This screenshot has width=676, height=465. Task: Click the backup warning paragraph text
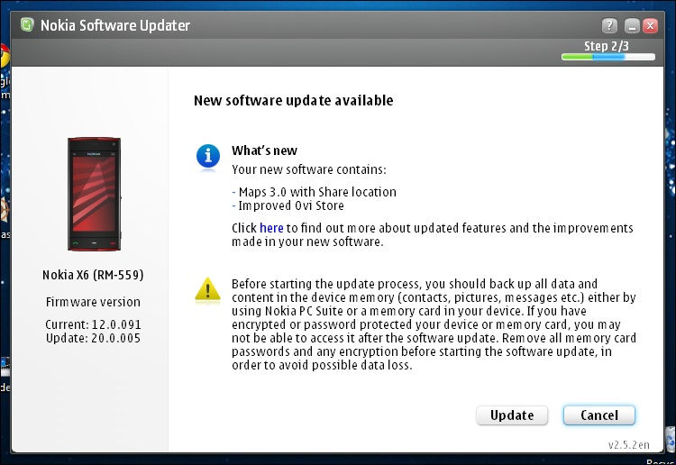tap(433, 324)
